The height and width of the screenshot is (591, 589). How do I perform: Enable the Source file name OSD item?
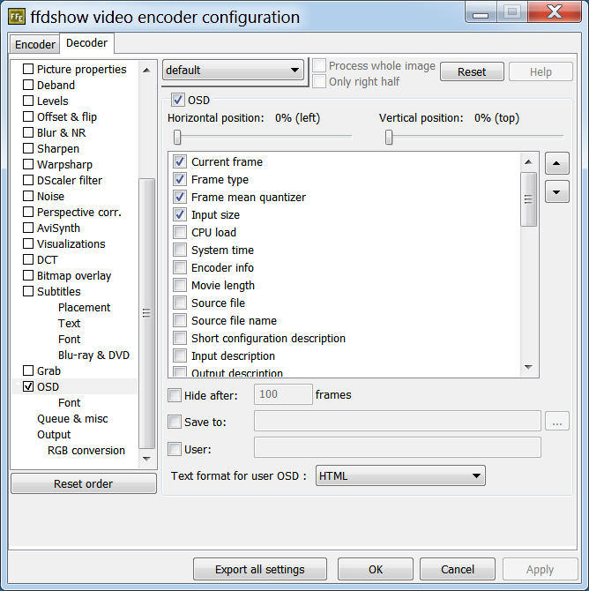pos(180,320)
